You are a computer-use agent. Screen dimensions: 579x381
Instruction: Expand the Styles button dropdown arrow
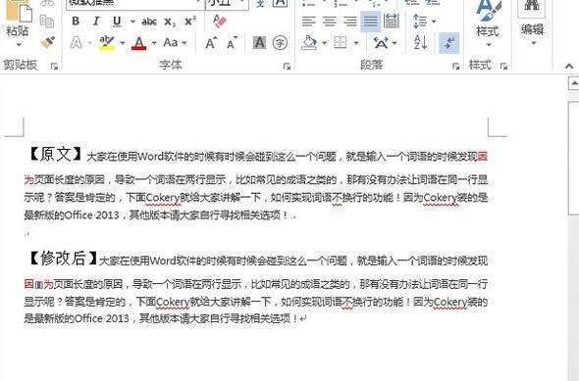click(x=489, y=45)
